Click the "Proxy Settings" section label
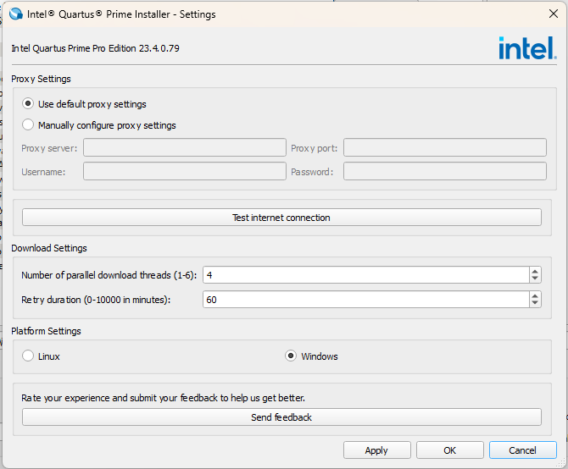The width and height of the screenshot is (568, 469). point(41,79)
